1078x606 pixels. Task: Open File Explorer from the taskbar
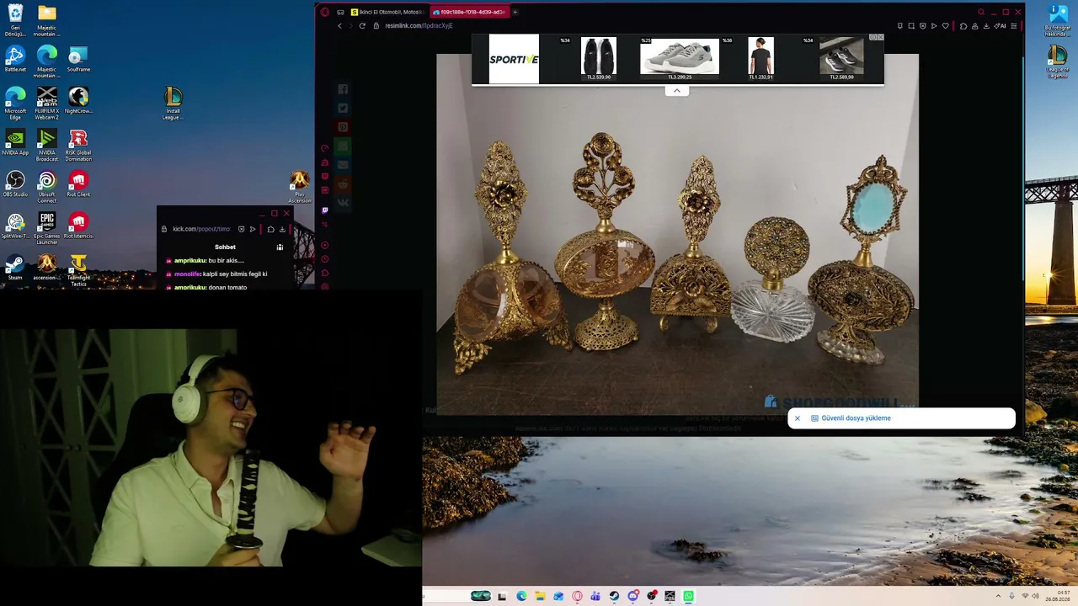pos(540,596)
